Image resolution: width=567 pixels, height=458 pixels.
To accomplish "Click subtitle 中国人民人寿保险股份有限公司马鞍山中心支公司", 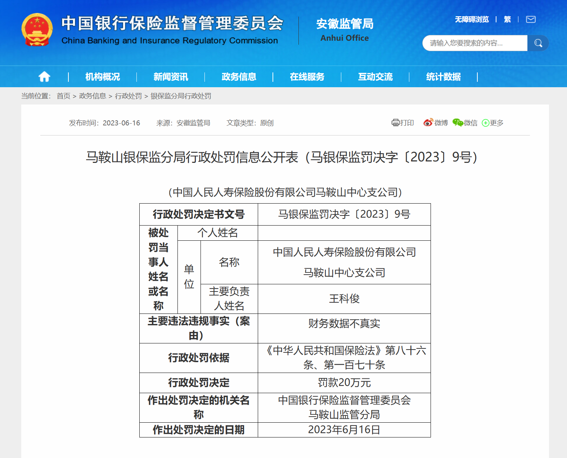I will pyautogui.click(x=285, y=192).
